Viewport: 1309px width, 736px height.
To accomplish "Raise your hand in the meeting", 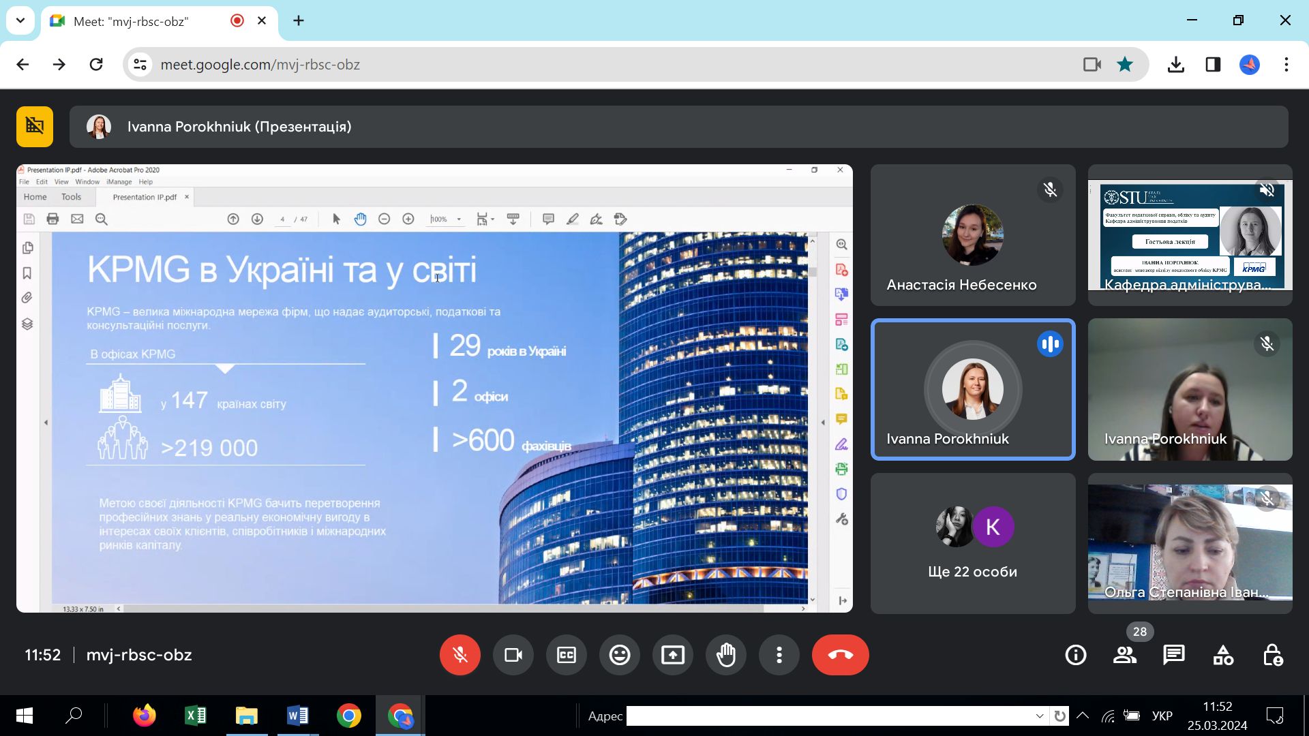I will 726,655.
